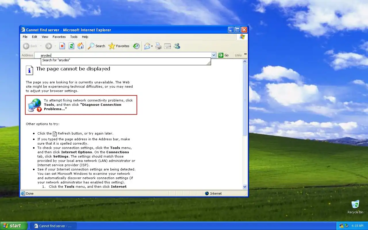The width and height of the screenshot is (368, 230).
Task: Click the Edit page toolbar icon
Action: point(168,46)
